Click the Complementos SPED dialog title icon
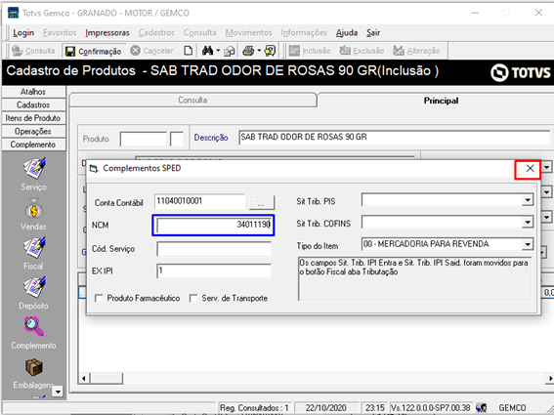 pos(94,169)
